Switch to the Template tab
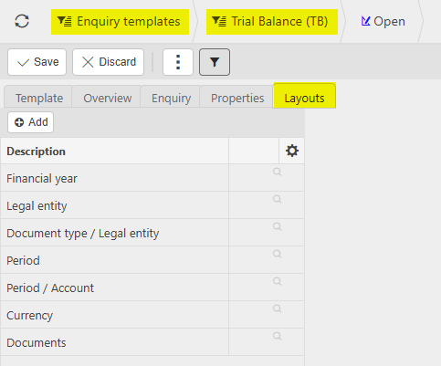This screenshot has height=366, width=441. click(x=39, y=98)
